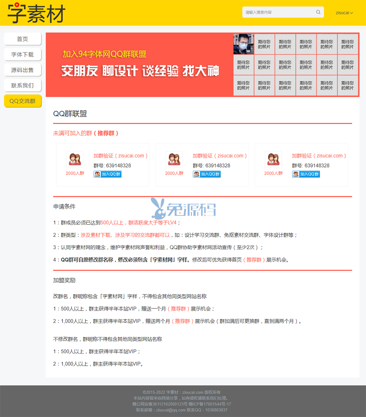This screenshot has height=417, width=366.
Task: Open 联系我们 from the sidebar
Action: (23, 85)
